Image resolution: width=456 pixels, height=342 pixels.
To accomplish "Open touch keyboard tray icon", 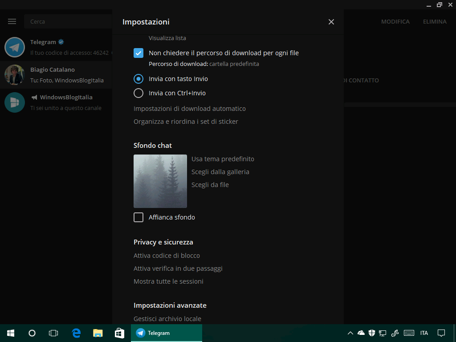I will (409, 333).
